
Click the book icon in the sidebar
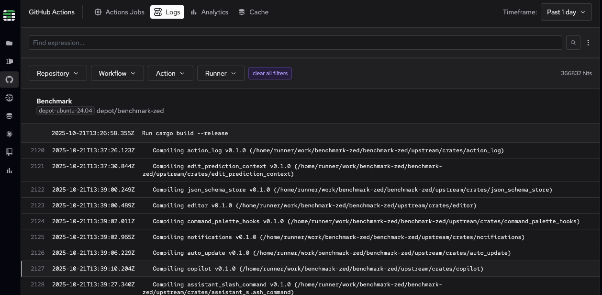click(x=9, y=152)
